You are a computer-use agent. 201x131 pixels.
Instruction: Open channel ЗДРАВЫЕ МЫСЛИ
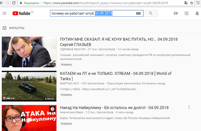coord(73,49)
